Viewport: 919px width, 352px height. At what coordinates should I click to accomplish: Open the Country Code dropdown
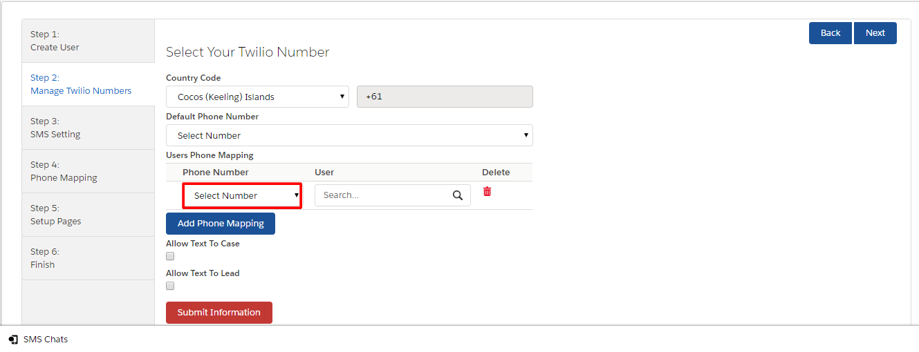tap(257, 97)
